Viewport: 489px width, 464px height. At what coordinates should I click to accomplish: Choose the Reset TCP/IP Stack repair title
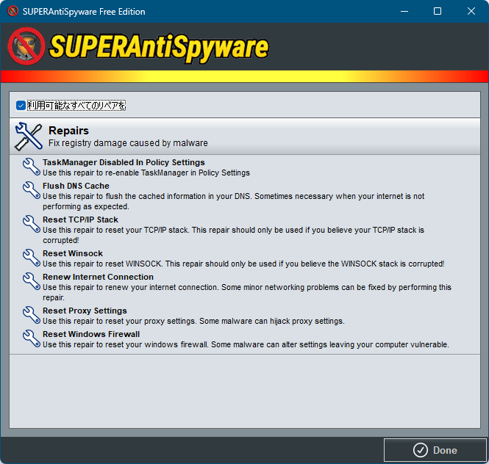[x=80, y=220]
